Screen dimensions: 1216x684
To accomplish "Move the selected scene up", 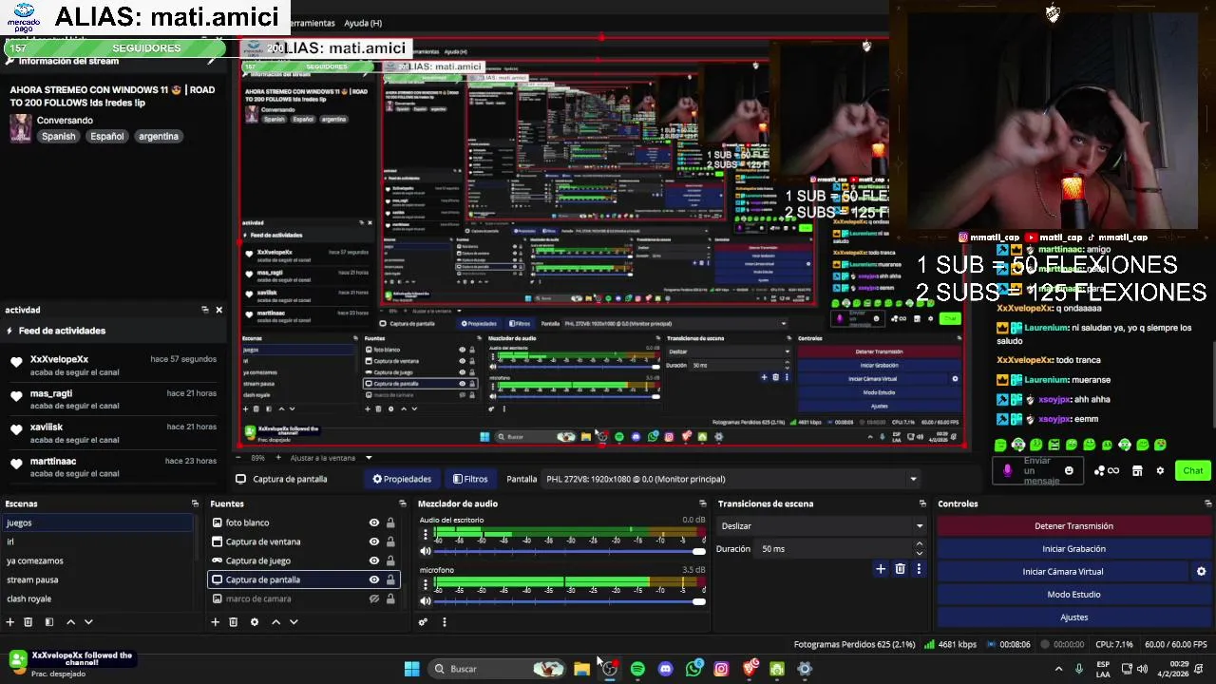I will (70, 622).
